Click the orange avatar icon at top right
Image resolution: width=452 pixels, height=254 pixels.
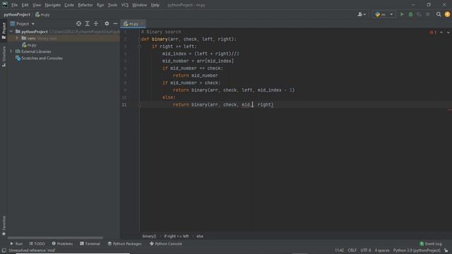point(447,14)
